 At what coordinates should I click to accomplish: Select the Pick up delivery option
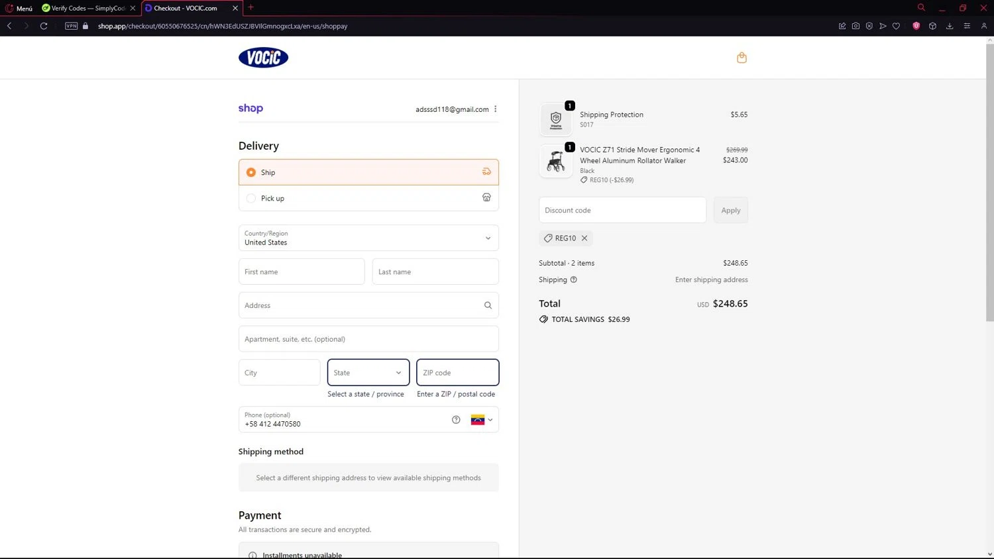tap(368, 198)
